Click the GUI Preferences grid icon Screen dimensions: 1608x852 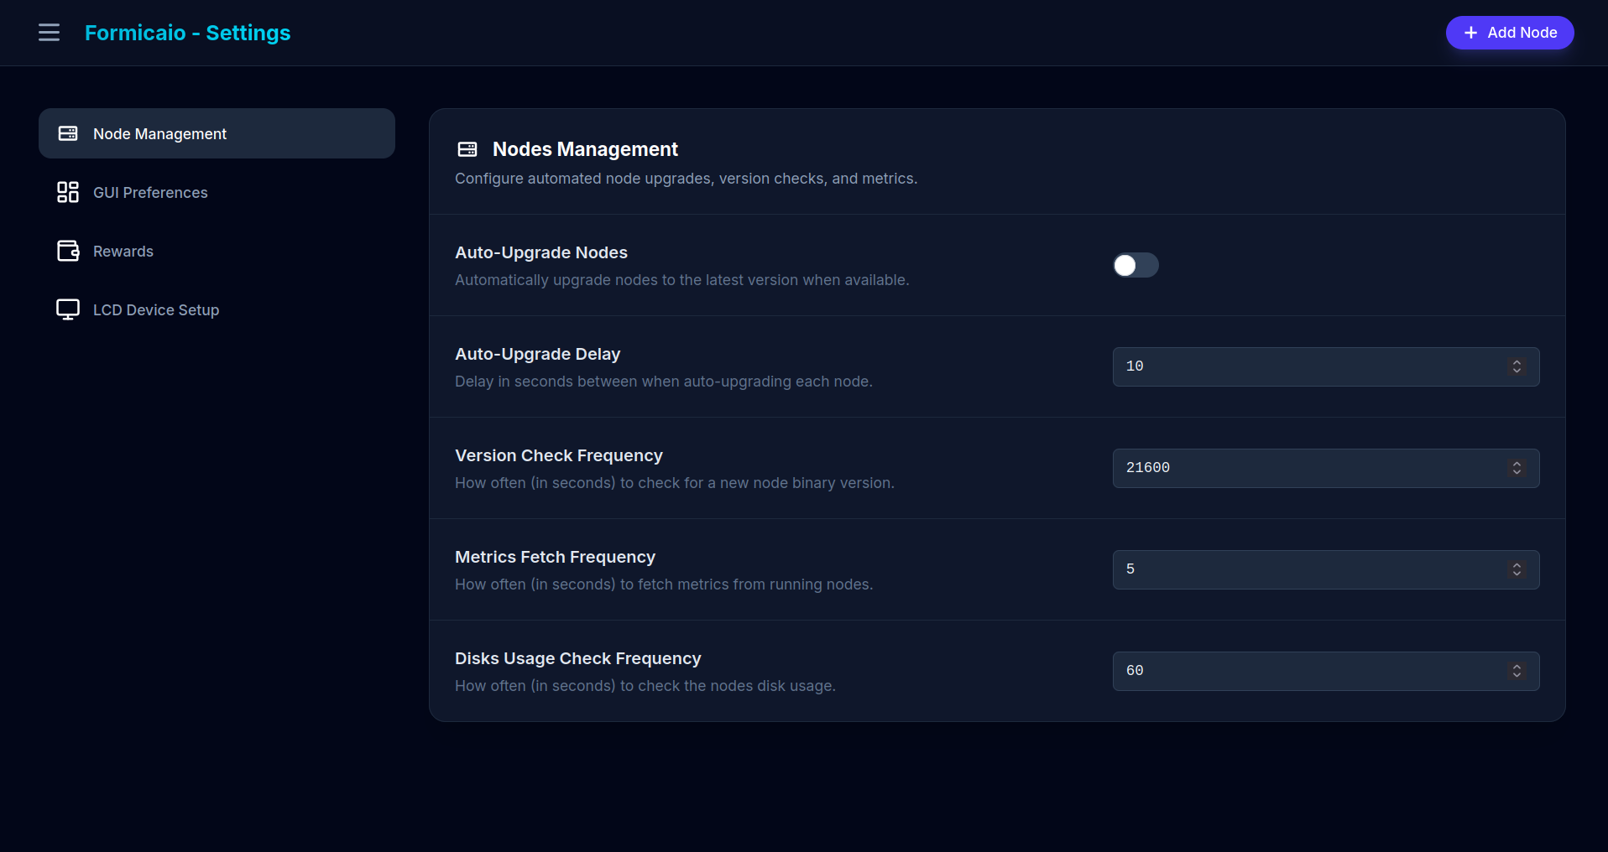click(68, 192)
